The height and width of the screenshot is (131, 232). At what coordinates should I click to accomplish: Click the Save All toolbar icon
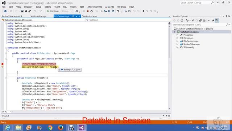[x=30, y=11]
